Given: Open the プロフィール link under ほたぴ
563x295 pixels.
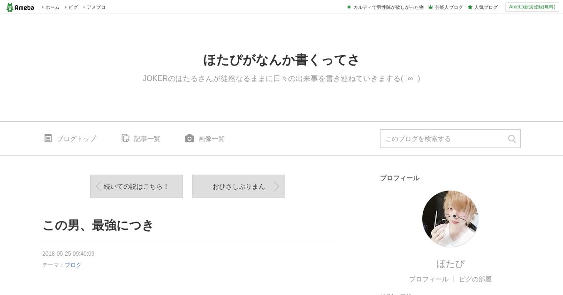Looking at the screenshot, I should point(428,279).
